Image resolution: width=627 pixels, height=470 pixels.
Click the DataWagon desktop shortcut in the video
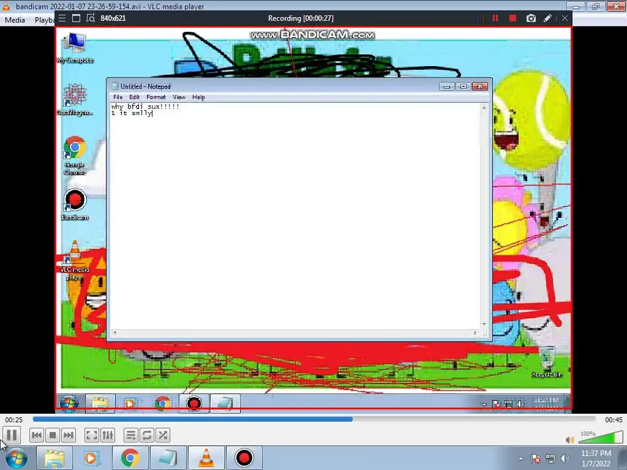(75, 100)
